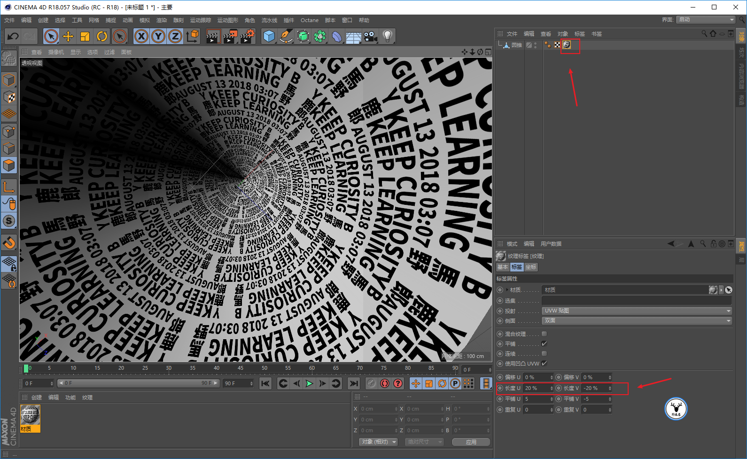Click frame 45 on the timeline
Screen dimensions: 747x459
[240, 368]
